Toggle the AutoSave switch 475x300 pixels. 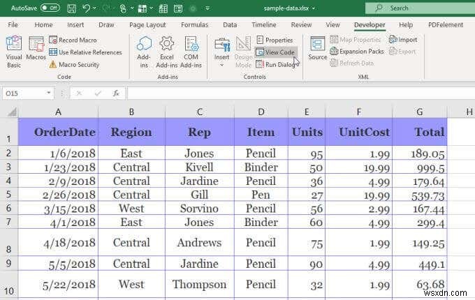[x=50, y=8]
